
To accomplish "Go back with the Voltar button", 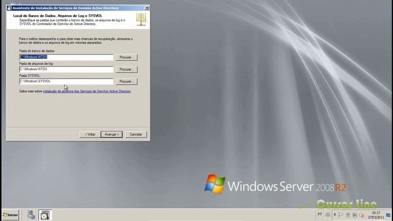I will tap(90, 134).
